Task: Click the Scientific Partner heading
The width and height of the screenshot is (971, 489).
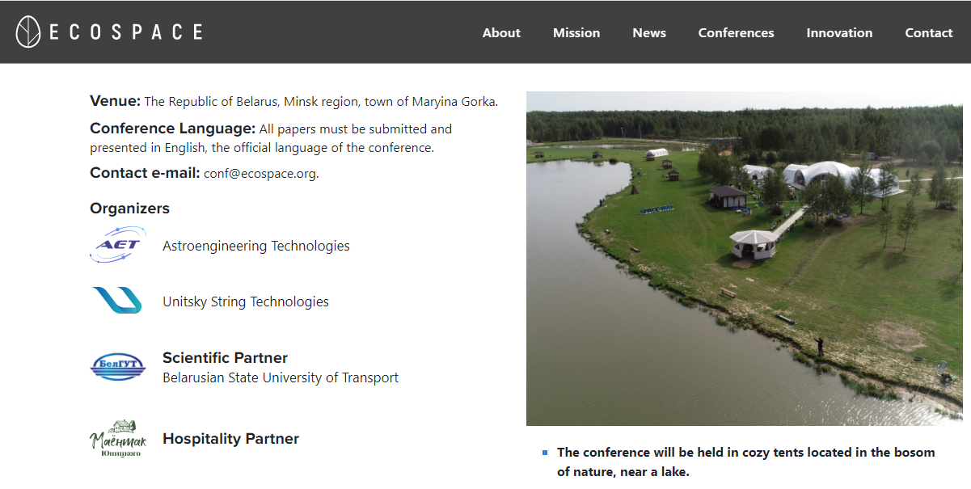Action: point(225,358)
